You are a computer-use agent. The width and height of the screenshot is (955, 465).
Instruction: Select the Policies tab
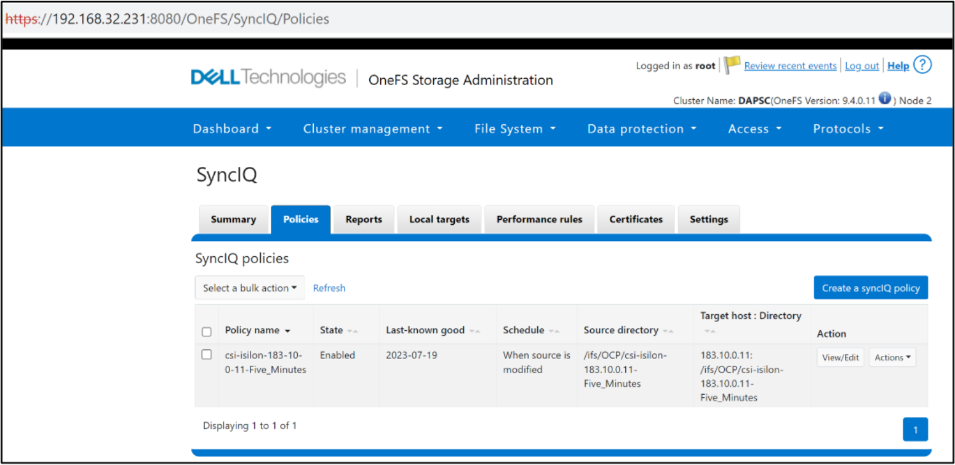[x=301, y=220]
